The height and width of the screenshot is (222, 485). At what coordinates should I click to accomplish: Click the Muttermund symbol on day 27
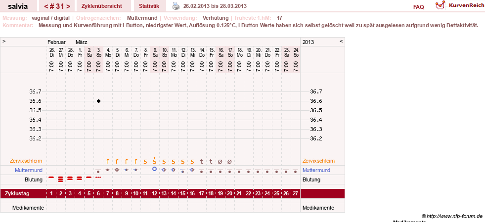(x=295, y=171)
